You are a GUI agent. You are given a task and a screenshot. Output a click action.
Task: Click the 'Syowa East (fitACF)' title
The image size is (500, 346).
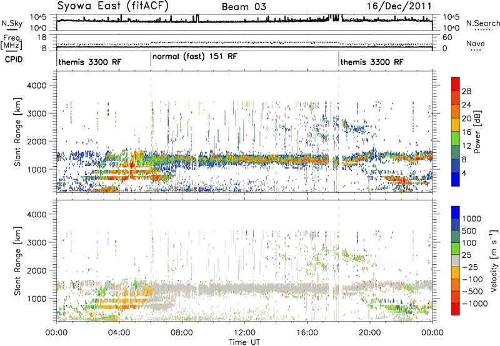(x=112, y=6)
